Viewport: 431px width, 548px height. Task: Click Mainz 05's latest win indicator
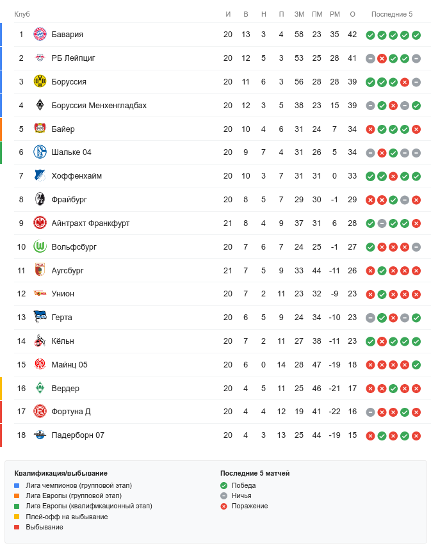tap(416, 365)
